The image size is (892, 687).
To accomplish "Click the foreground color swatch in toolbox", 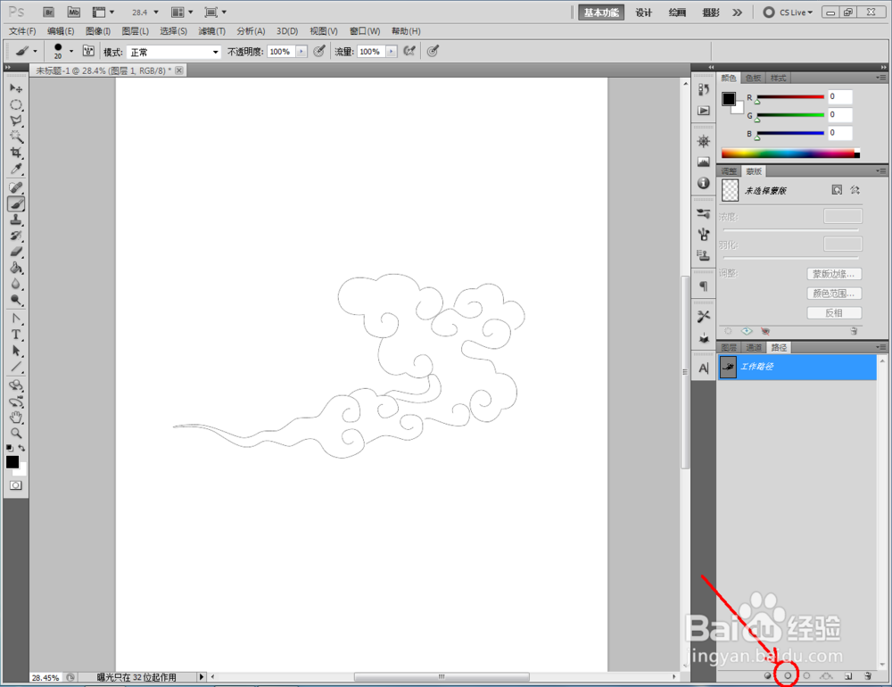I will pyautogui.click(x=12, y=461).
